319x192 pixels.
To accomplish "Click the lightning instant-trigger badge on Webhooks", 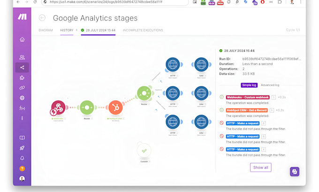I will (53, 112).
